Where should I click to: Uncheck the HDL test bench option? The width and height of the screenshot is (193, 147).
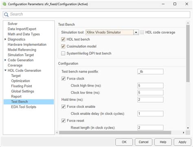pos(63,39)
